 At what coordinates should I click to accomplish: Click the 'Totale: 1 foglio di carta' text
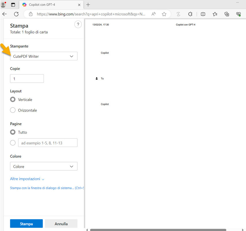coord(29,32)
